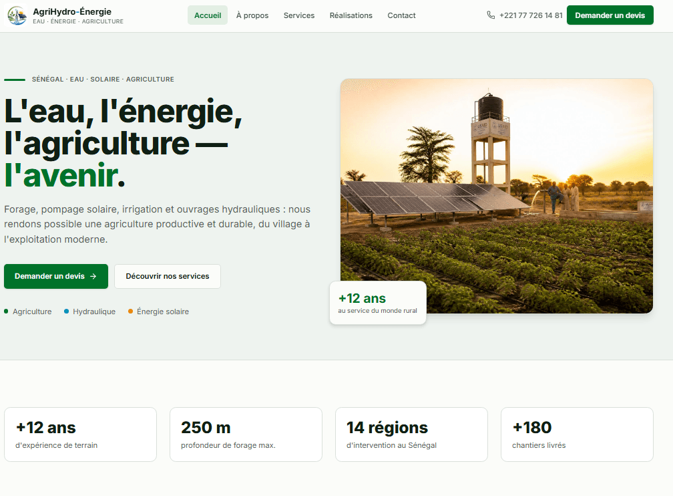Open the Services menu item

[299, 15]
